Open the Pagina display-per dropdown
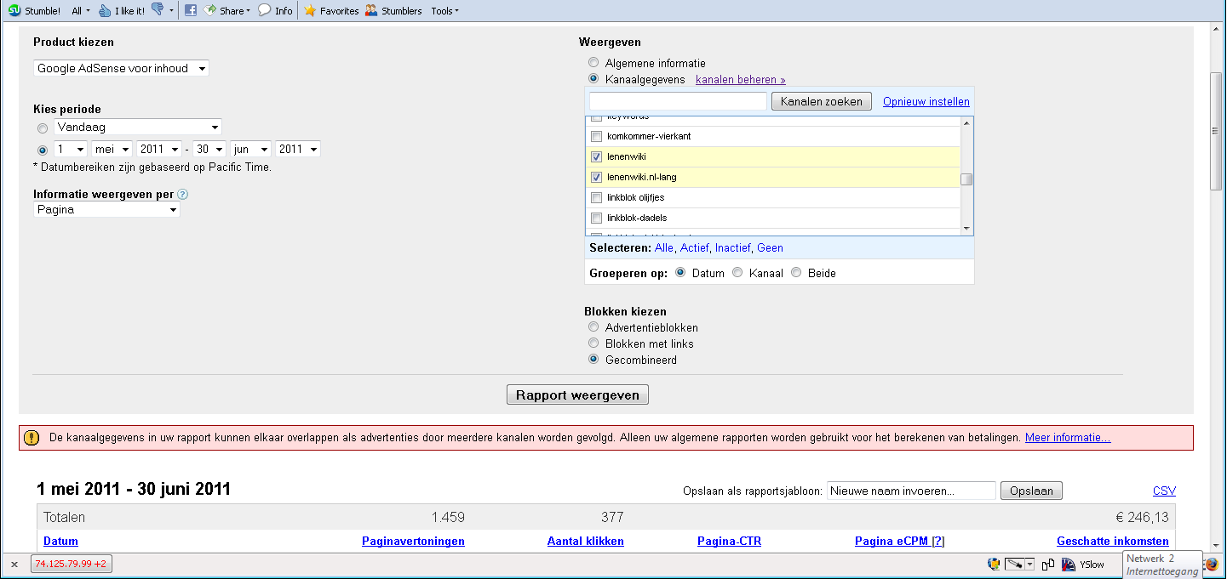The height and width of the screenshot is (579, 1227). pos(106,209)
